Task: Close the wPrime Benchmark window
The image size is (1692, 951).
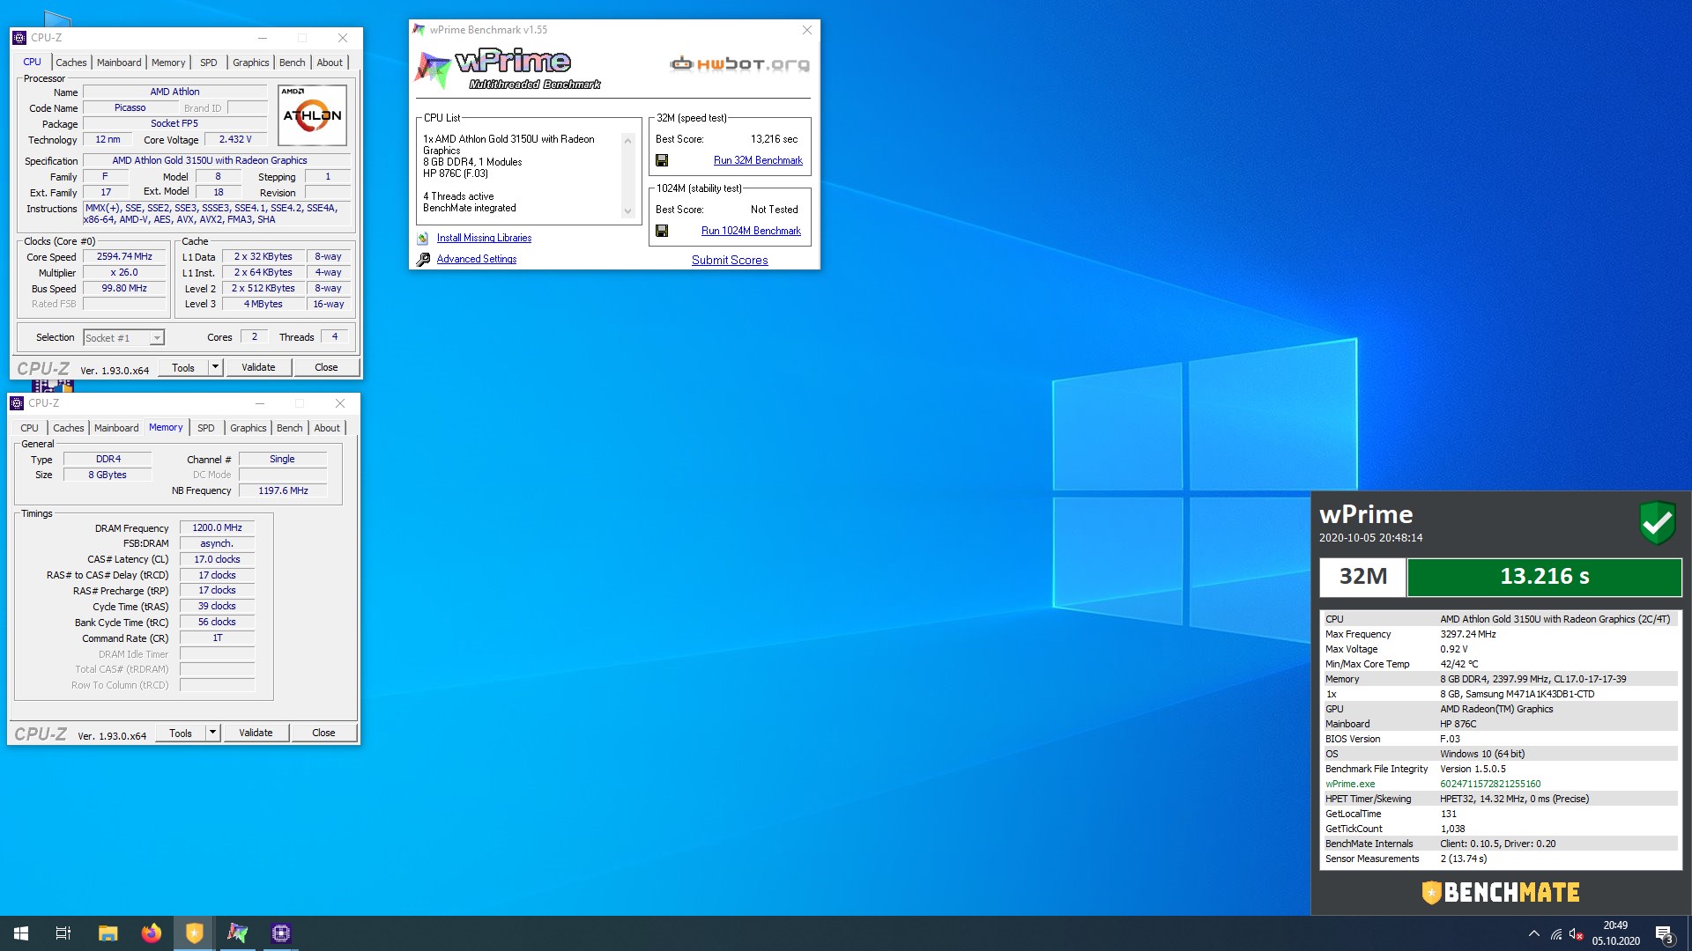Action: click(806, 30)
